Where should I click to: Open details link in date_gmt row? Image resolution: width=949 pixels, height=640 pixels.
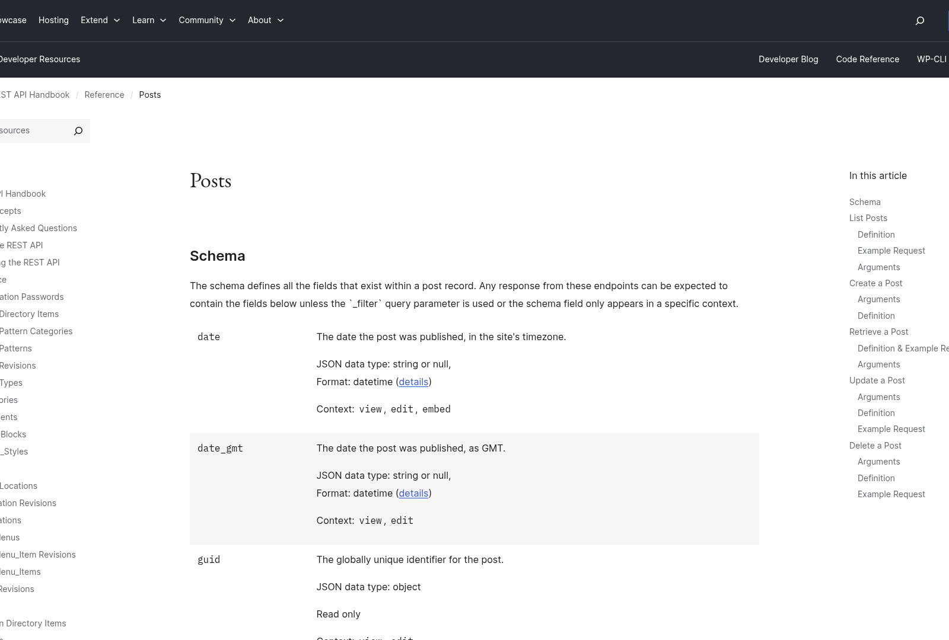pyautogui.click(x=413, y=493)
